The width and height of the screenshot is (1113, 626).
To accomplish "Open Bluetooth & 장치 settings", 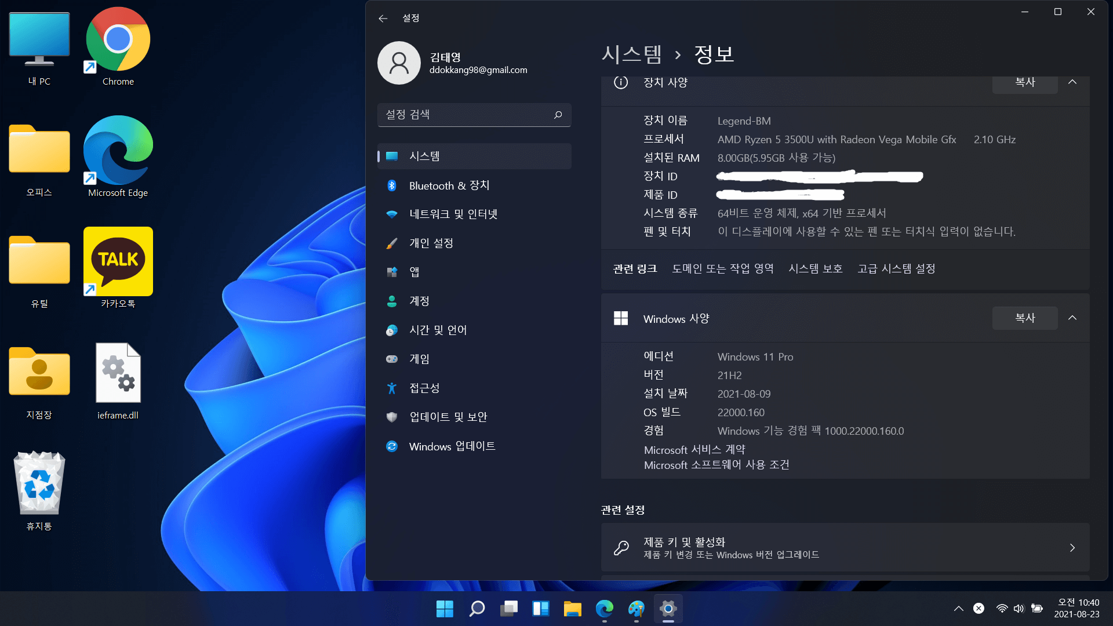I will [474, 185].
